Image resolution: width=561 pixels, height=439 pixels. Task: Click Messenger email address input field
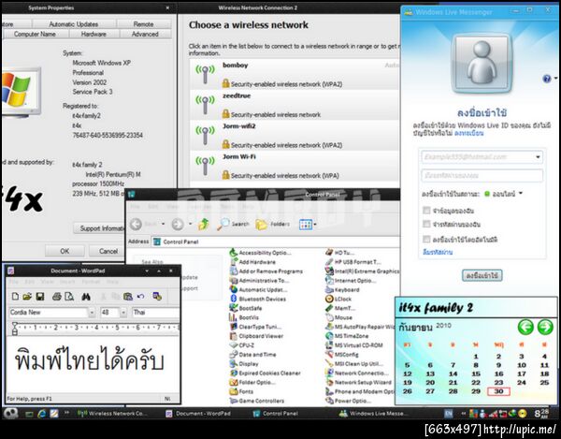click(x=482, y=157)
